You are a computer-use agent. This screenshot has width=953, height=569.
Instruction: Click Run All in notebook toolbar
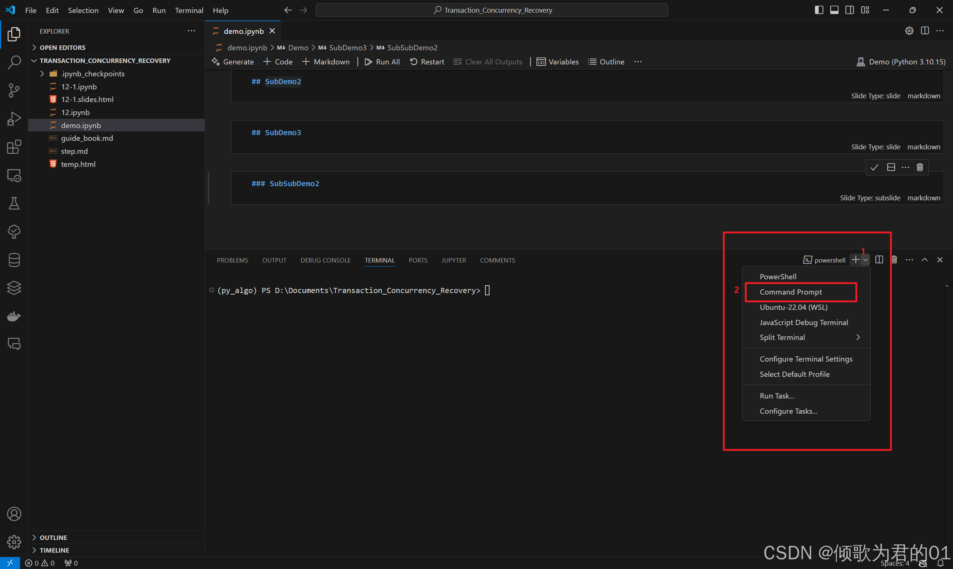pos(382,62)
